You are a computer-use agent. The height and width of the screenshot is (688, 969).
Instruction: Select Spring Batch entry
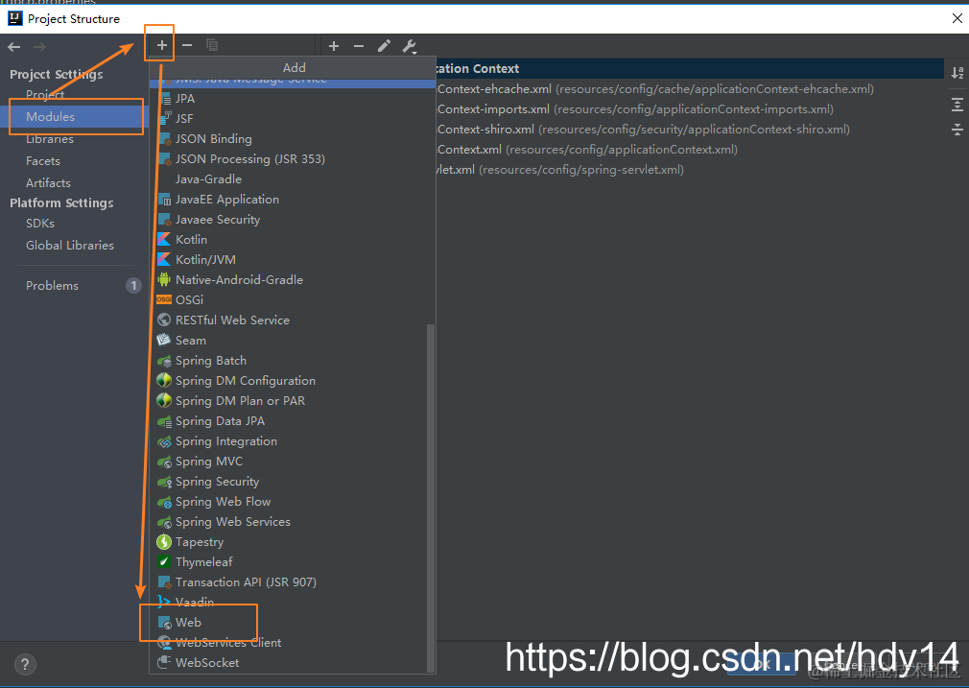click(x=289, y=361)
